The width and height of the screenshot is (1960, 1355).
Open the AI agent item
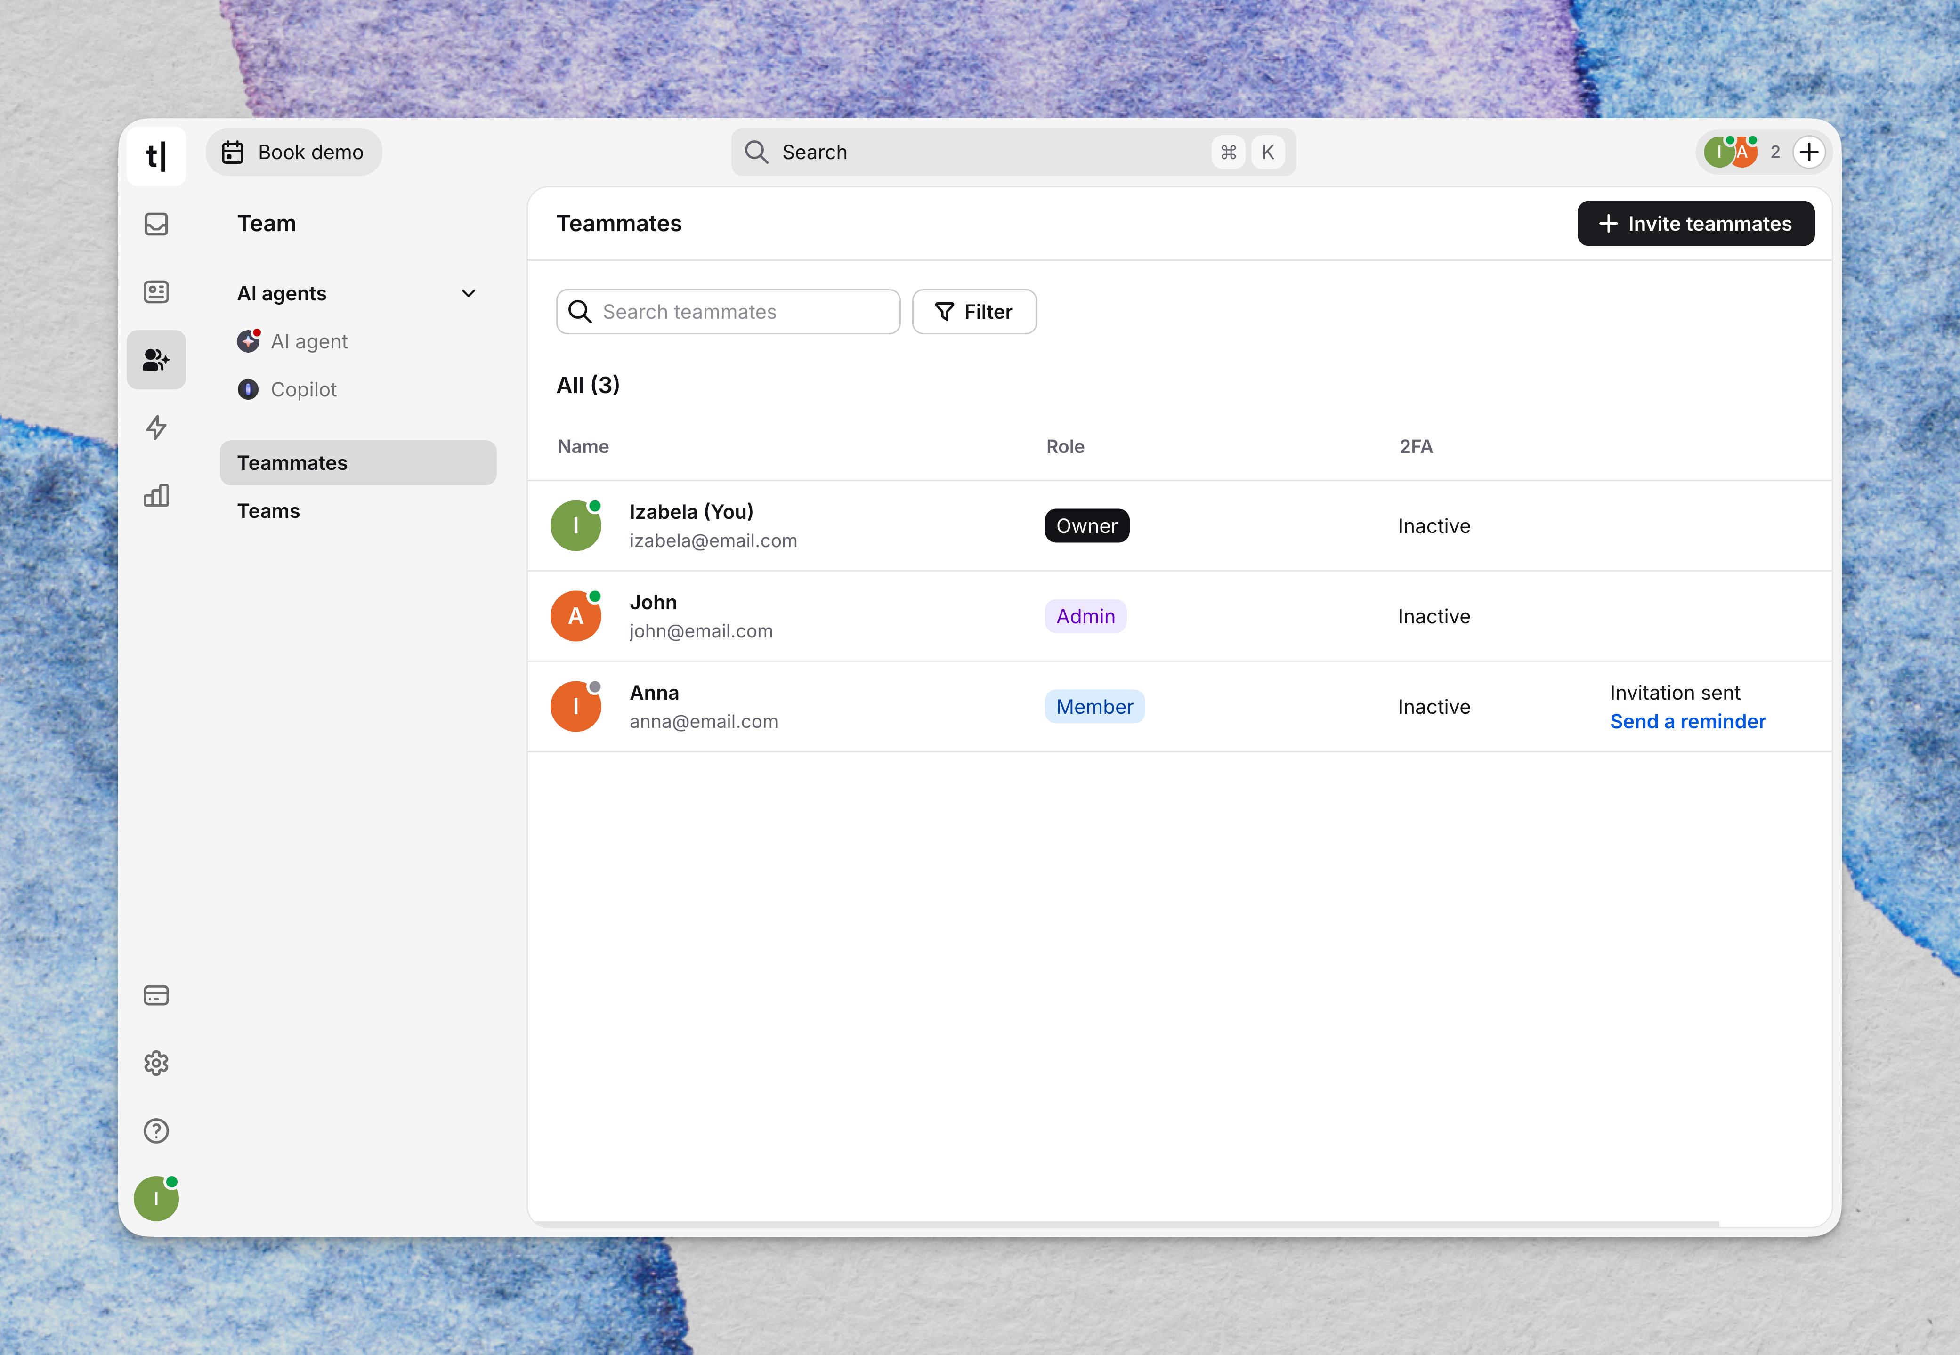[293, 341]
